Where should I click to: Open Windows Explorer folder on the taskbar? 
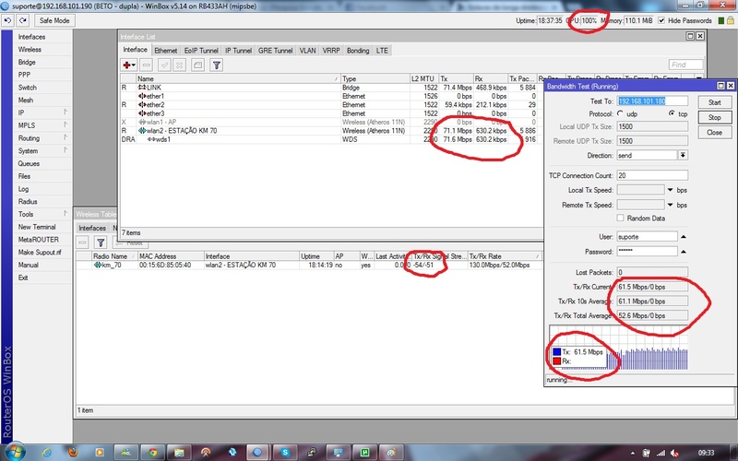tap(179, 453)
